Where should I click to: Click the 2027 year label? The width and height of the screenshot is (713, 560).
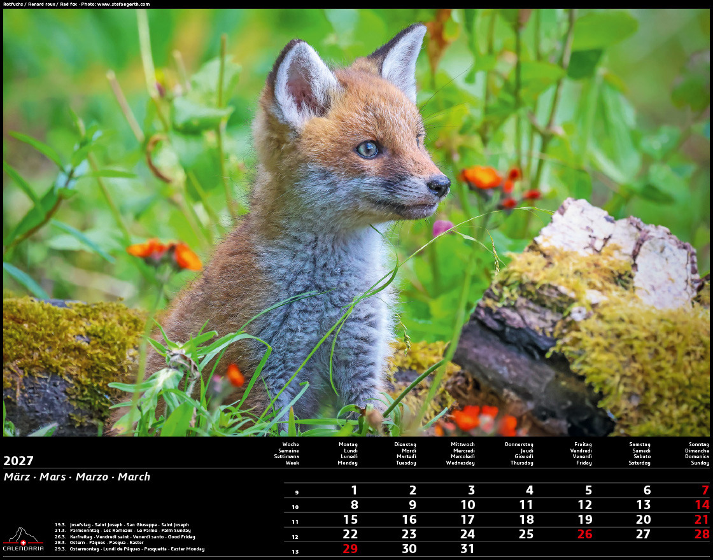18,461
